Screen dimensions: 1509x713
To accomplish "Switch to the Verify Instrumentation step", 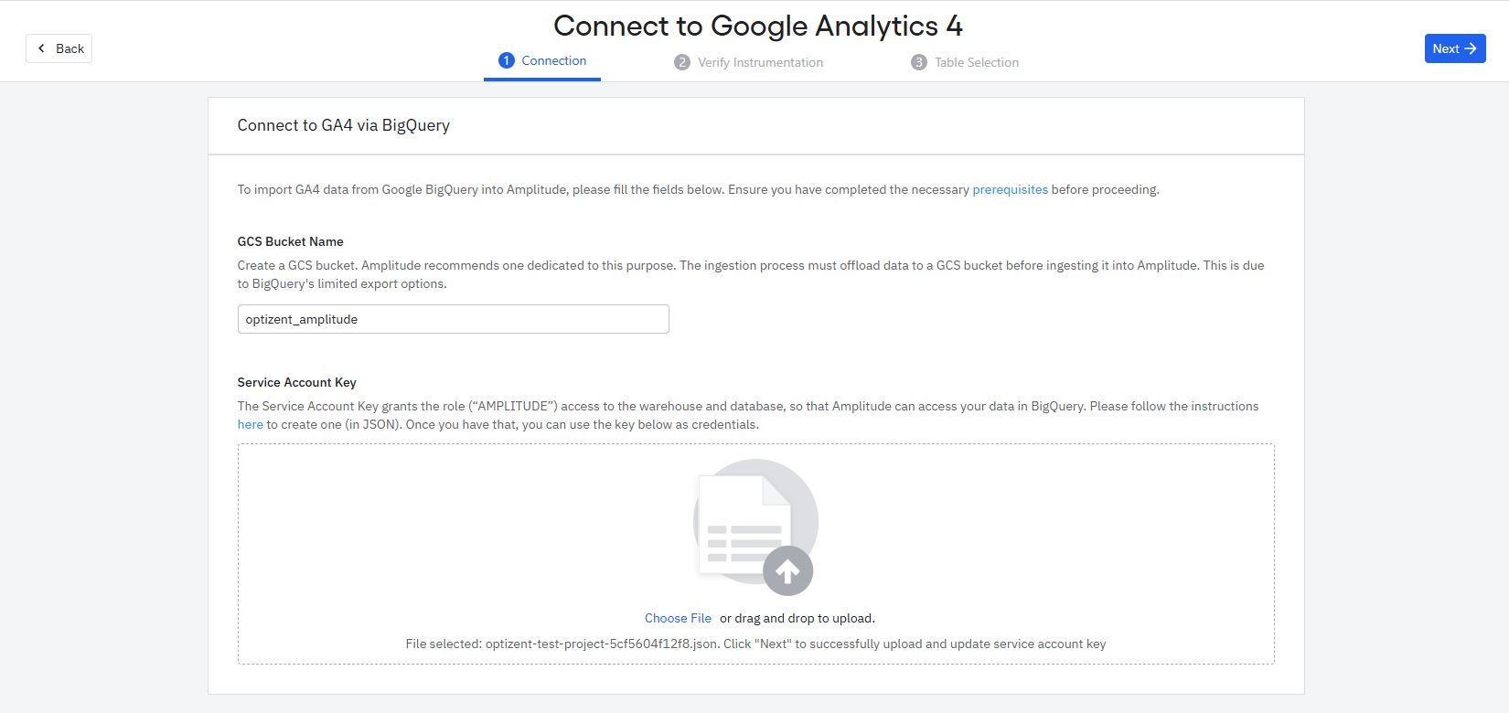I will click(760, 62).
